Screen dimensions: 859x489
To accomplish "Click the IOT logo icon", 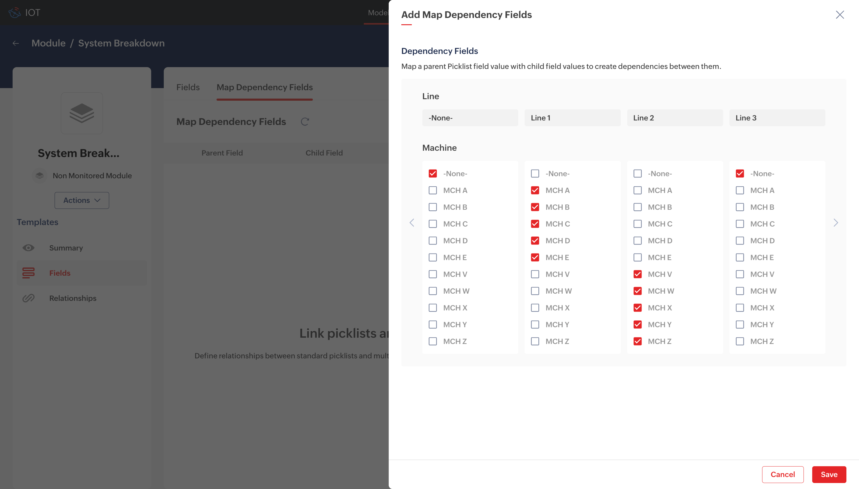I will pyautogui.click(x=14, y=13).
